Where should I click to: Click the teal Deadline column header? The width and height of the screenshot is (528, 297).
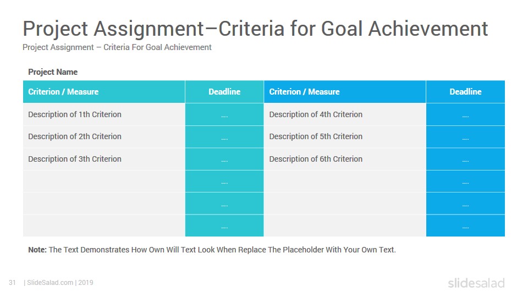pos(224,92)
